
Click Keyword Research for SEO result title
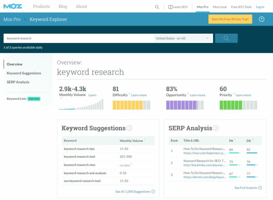coord(204,161)
